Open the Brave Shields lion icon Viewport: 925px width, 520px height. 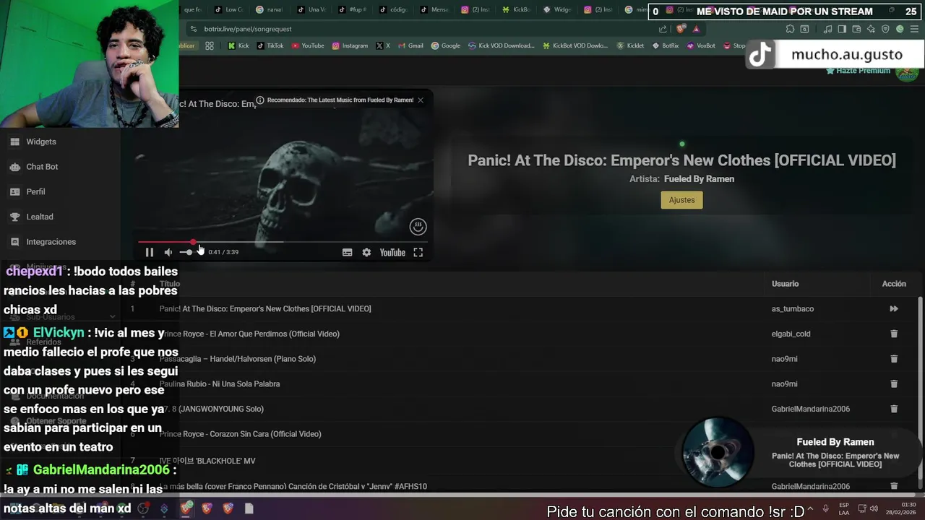click(x=681, y=29)
